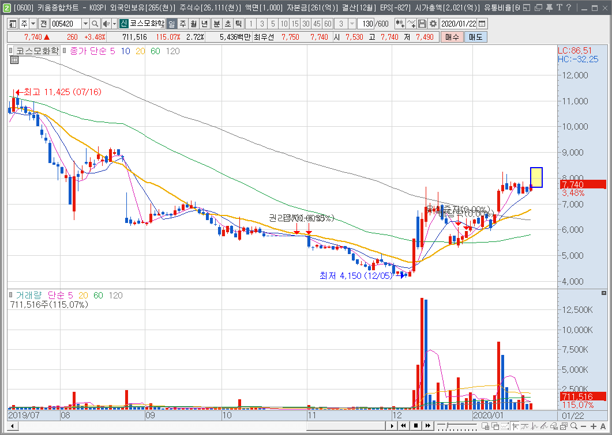Click the add line indicator icon

[411, 24]
